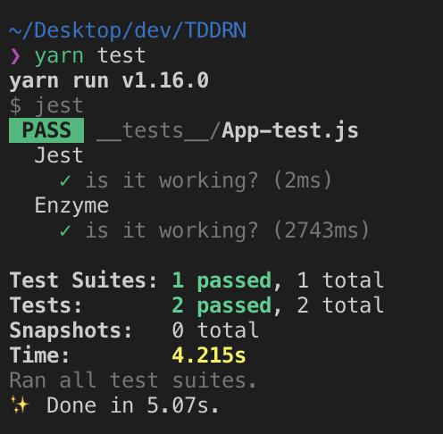
Task: Click the 'Time:' label
Action: 39,355
